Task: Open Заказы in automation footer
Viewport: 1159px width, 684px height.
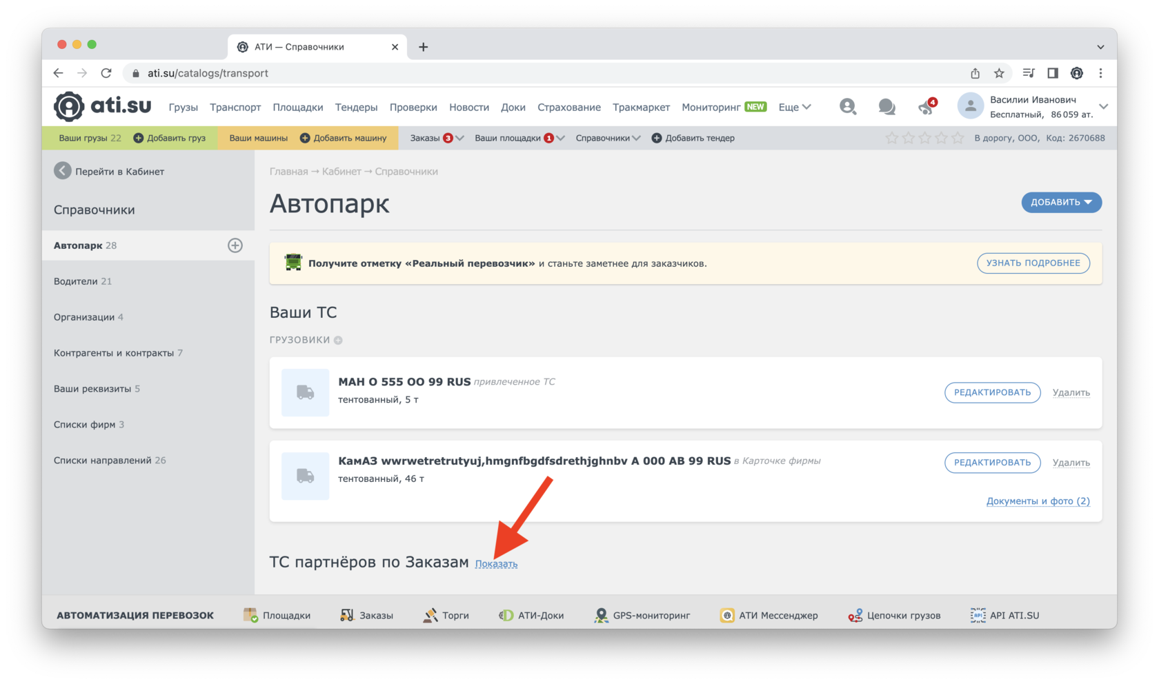Action: pyautogui.click(x=367, y=615)
